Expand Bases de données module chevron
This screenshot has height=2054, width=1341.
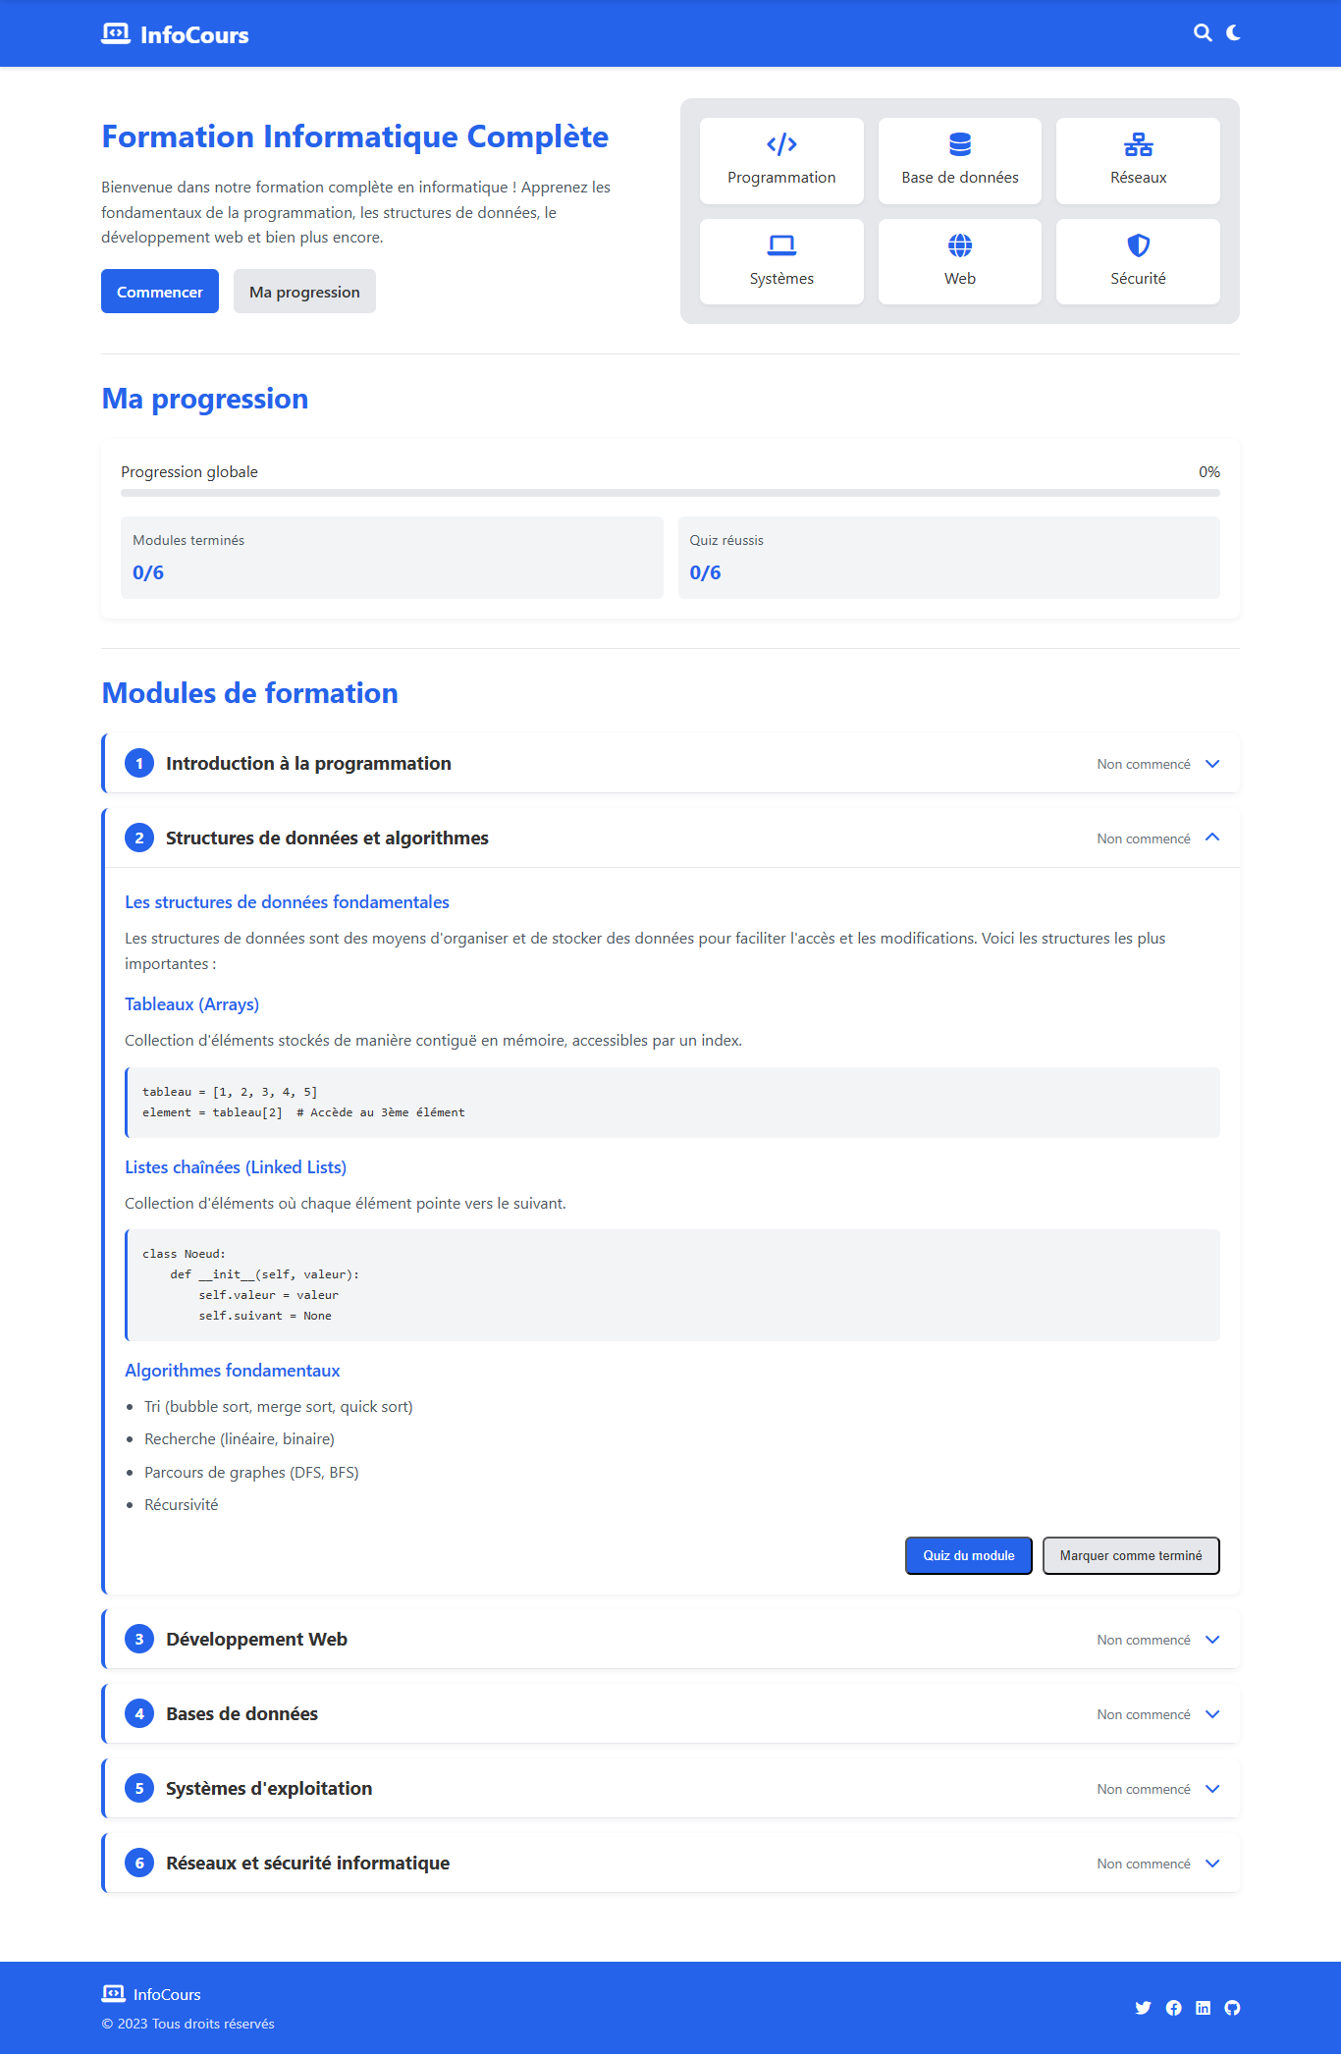1212,1714
